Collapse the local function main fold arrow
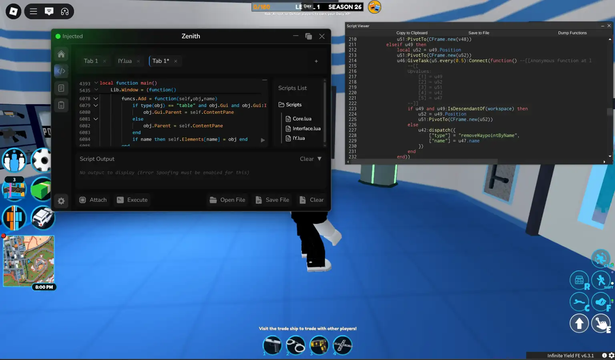This screenshot has height=360, width=615. (x=96, y=83)
